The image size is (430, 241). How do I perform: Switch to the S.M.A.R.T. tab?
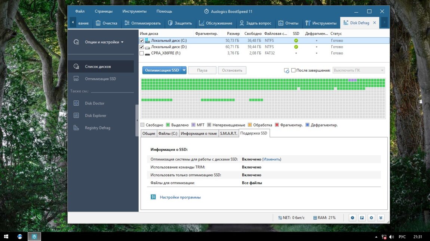228,133
